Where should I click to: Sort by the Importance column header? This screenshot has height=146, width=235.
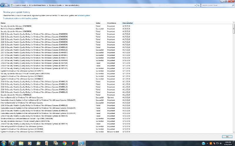[x=114, y=23]
